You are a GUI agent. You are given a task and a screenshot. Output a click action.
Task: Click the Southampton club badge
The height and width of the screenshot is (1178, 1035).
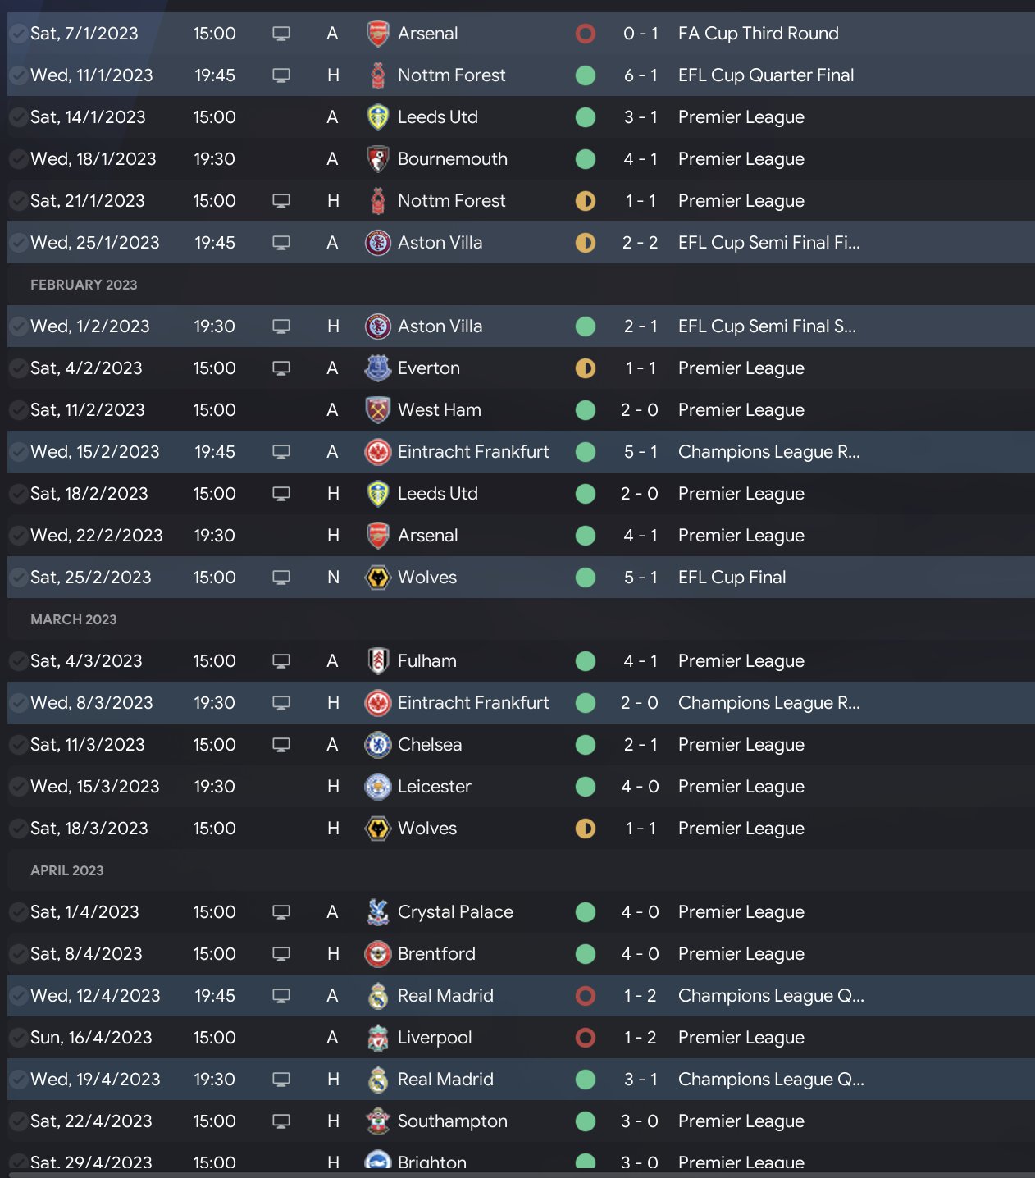377,1121
